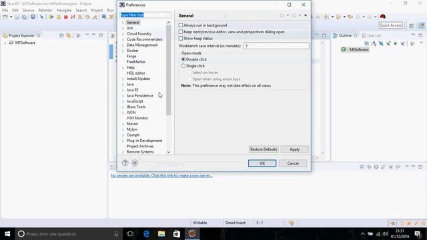The height and width of the screenshot is (240, 427).
Task: Select FreeMarker in preferences tree
Action: [136, 62]
